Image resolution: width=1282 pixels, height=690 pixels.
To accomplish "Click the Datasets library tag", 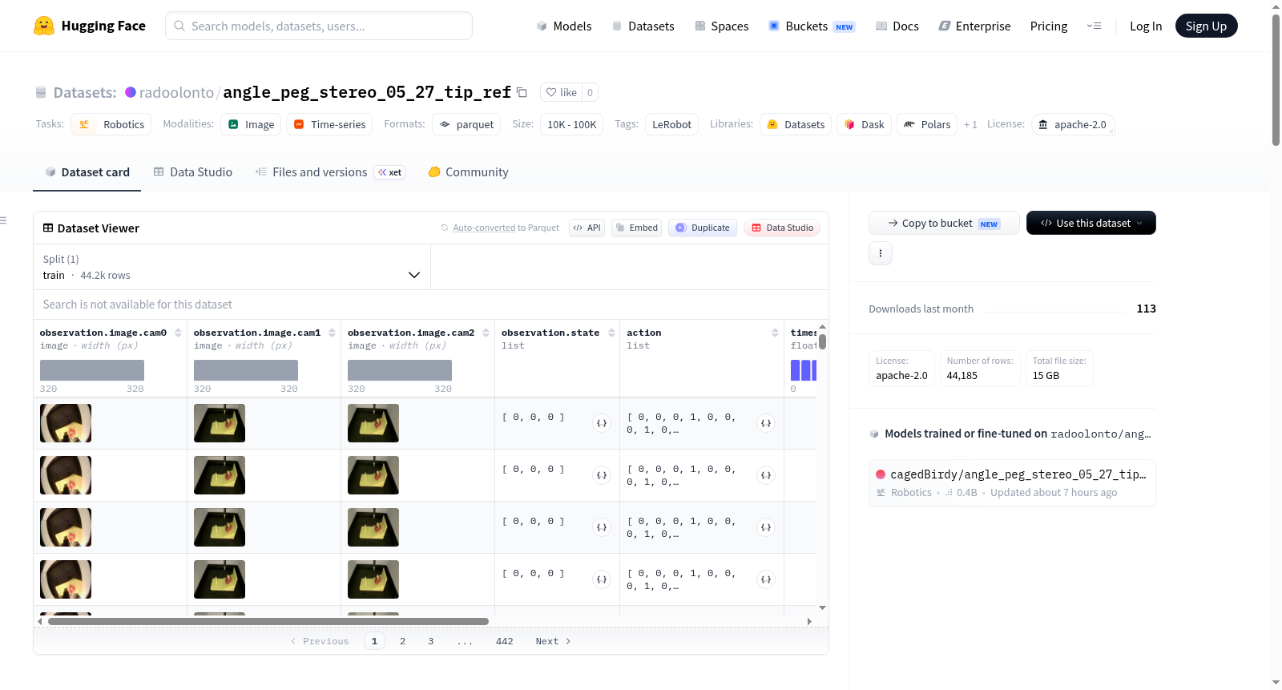I will (x=796, y=124).
